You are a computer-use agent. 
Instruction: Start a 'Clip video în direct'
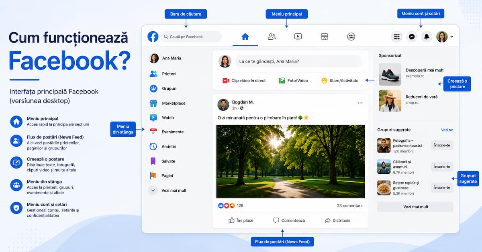[x=244, y=81]
